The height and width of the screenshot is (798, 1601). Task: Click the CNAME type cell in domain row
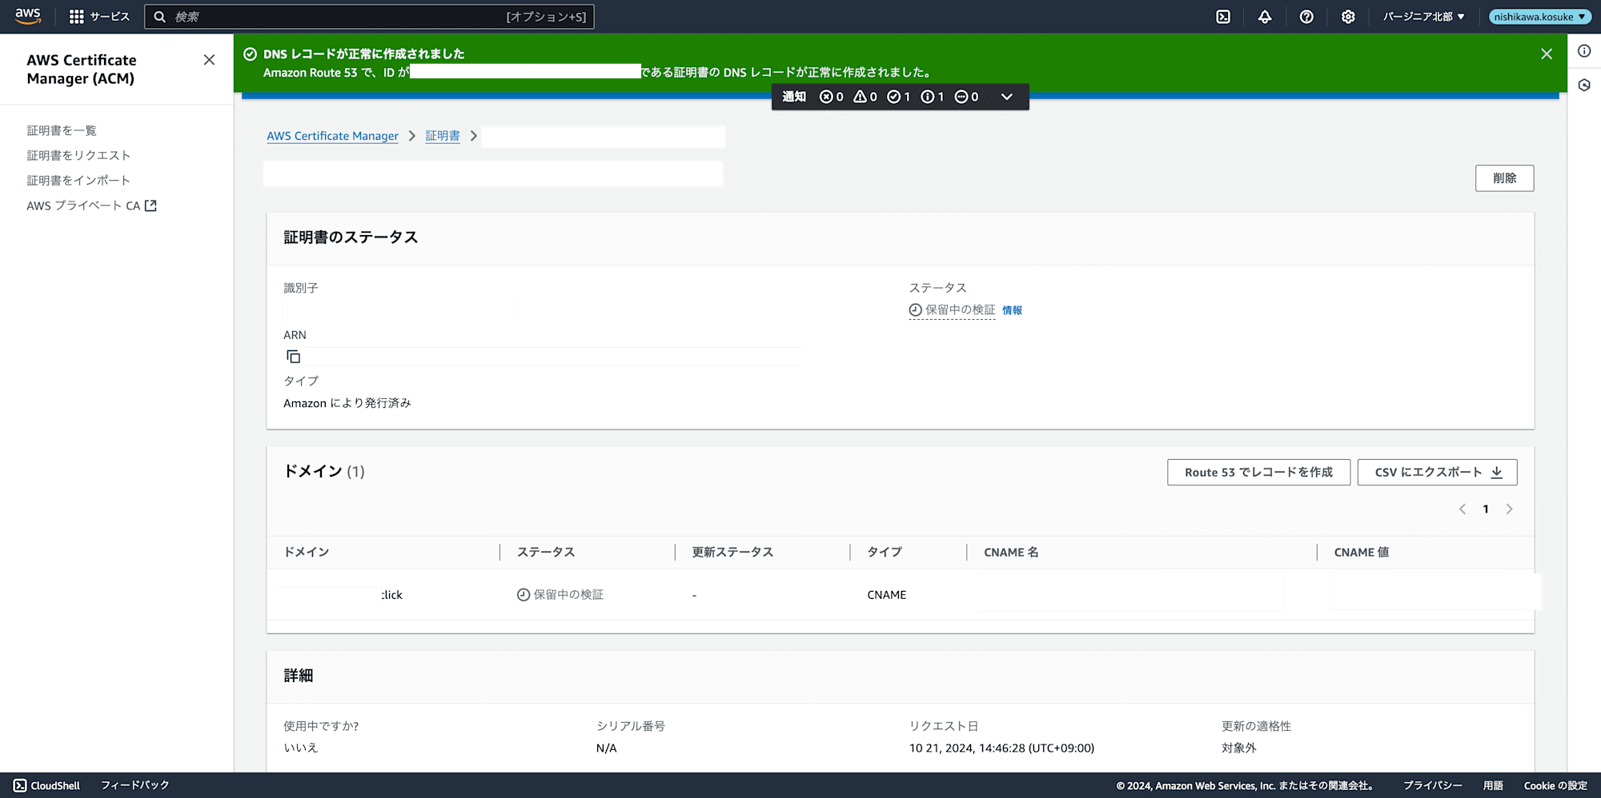(x=887, y=595)
